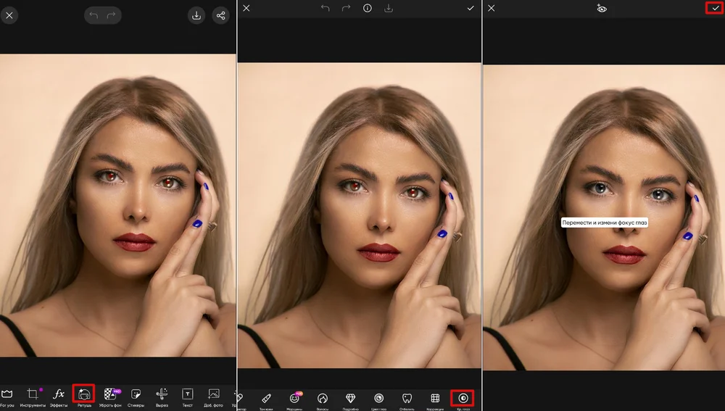Tap the photo preview in middle screen
725x411 pixels.
click(360, 215)
